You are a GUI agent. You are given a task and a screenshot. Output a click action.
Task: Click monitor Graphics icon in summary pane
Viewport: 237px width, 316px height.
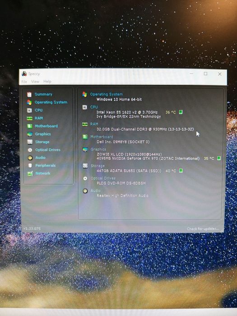85,149
